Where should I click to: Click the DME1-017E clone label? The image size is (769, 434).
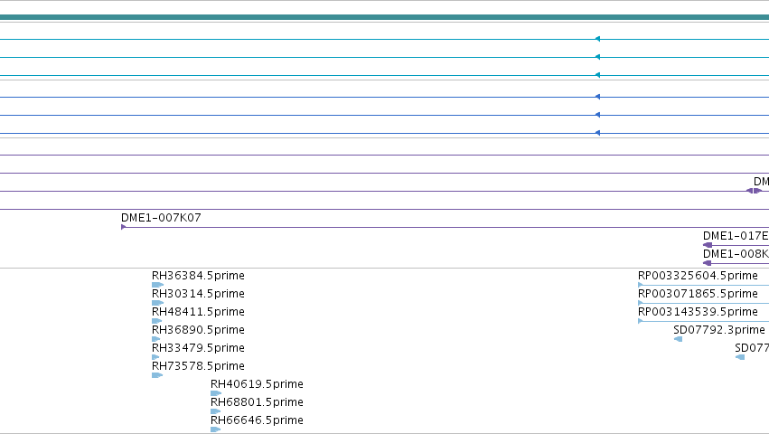(x=736, y=236)
